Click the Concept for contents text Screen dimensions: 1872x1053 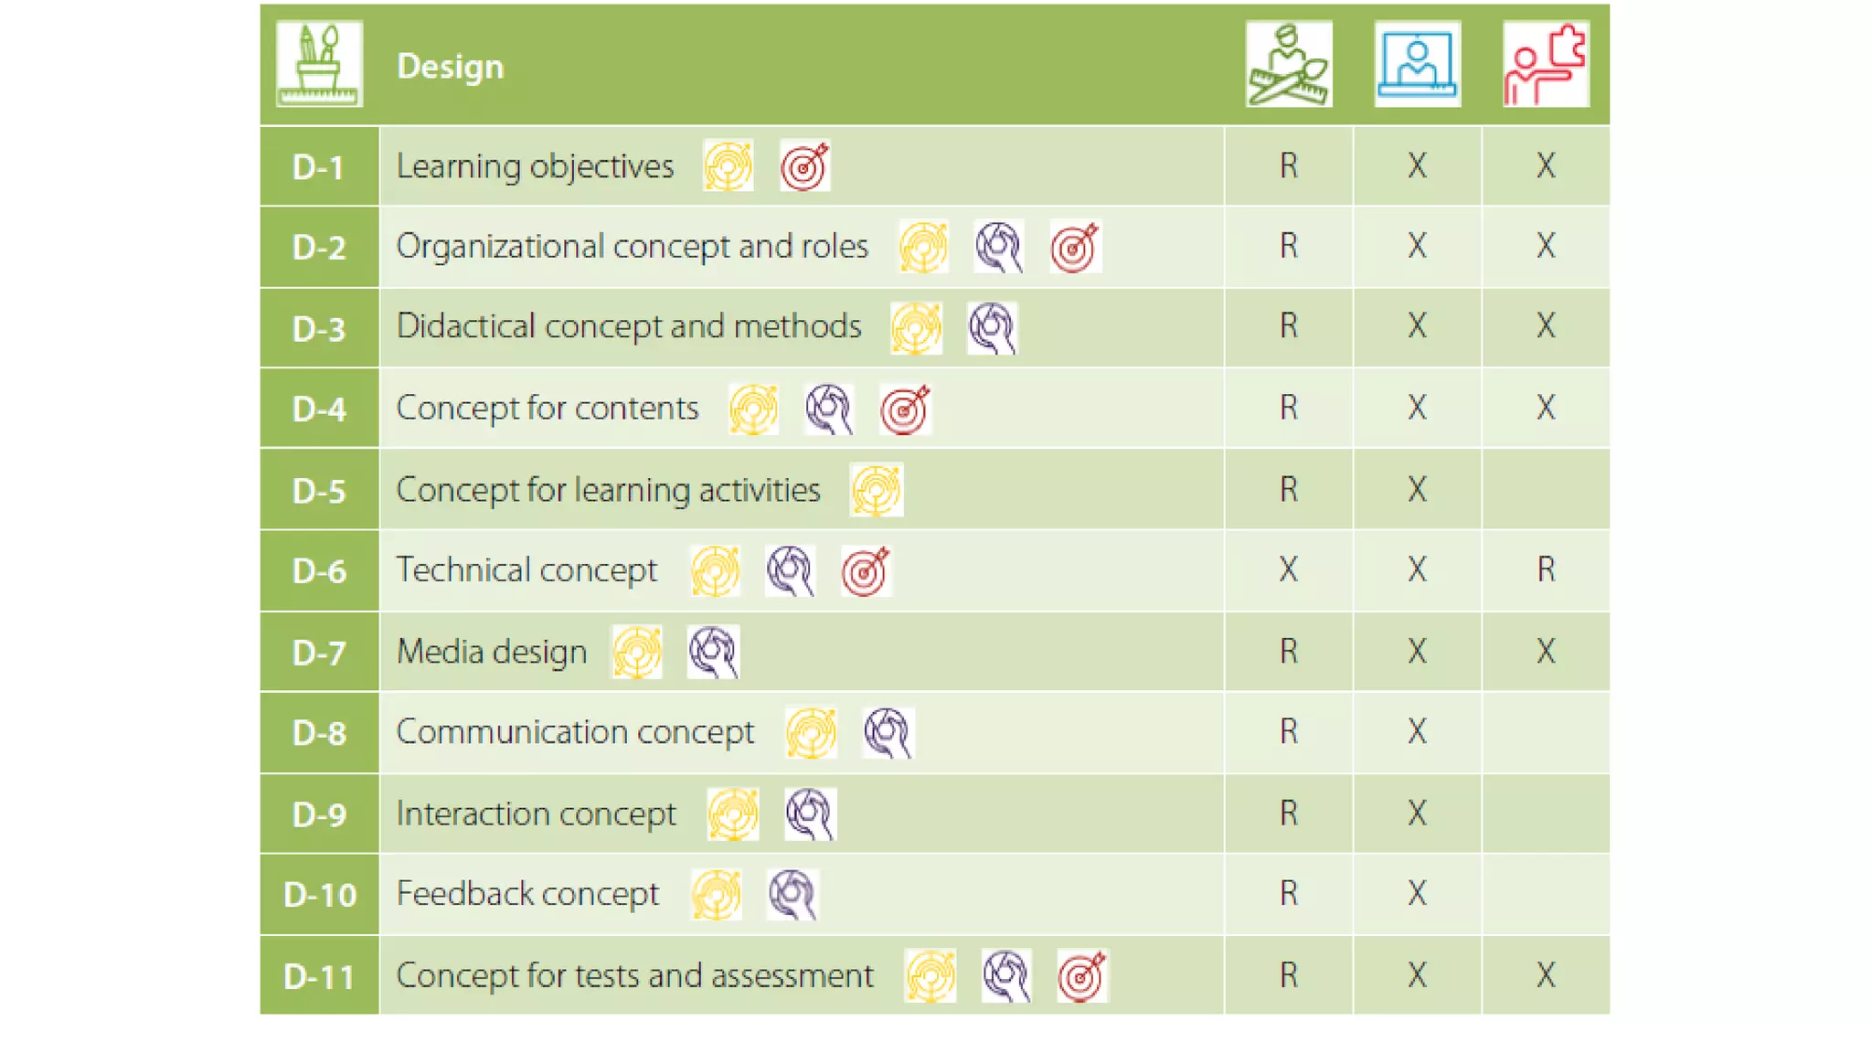[547, 408]
